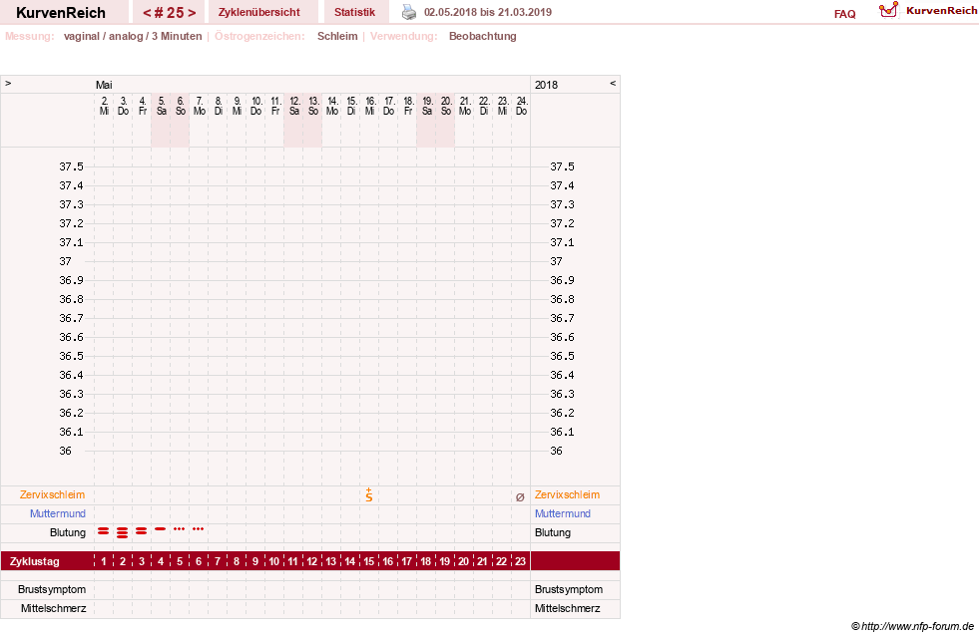The width and height of the screenshot is (979, 638).
Task: Click date column 12. Sa
Action: tap(294, 106)
